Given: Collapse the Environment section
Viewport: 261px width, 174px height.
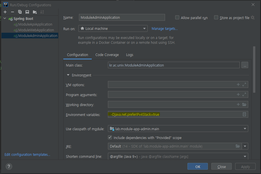Looking at the screenshot, I should coord(68,75).
